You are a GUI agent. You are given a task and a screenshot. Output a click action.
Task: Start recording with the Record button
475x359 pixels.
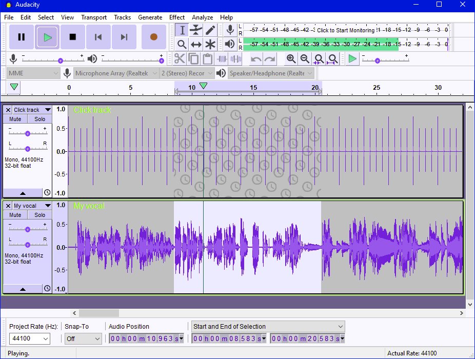tap(153, 37)
